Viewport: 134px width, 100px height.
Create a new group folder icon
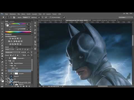pos(24,86)
